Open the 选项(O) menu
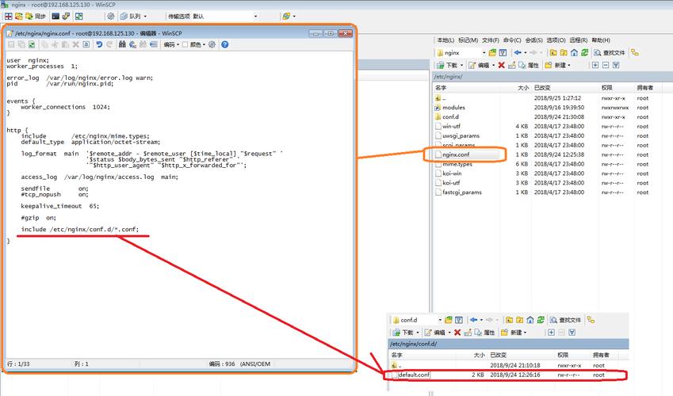Image resolution: width=673 pixels, height=396 pixels. tap(556, 40)
